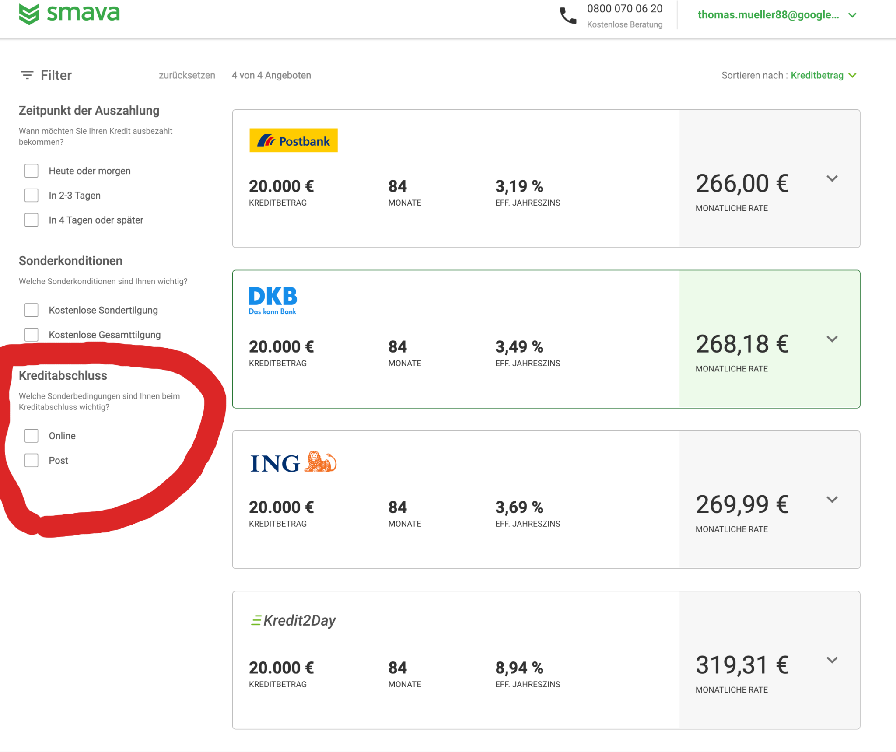Expand the Postbank offer details chevron
This screenshot has height=752, width=896.
pos(832,178)
